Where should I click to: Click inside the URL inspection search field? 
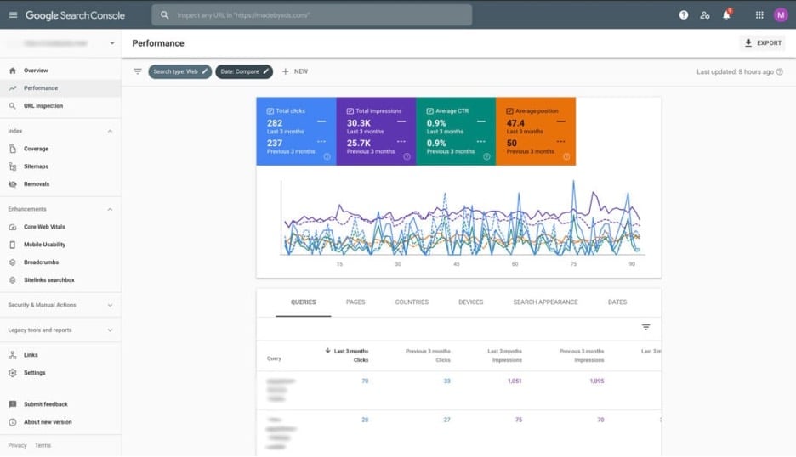point(312,15)
